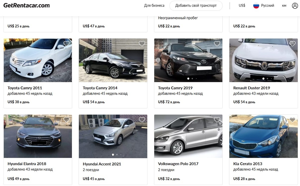Viewport: 300px width, 186px height.
Task: Toggle favorite on Hyundai Accent 2021
Action: pos(142,119)
